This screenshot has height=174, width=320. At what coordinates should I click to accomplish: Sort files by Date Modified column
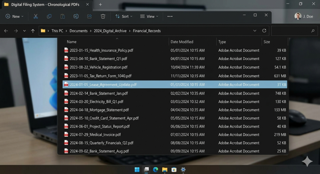pos(182,42)
